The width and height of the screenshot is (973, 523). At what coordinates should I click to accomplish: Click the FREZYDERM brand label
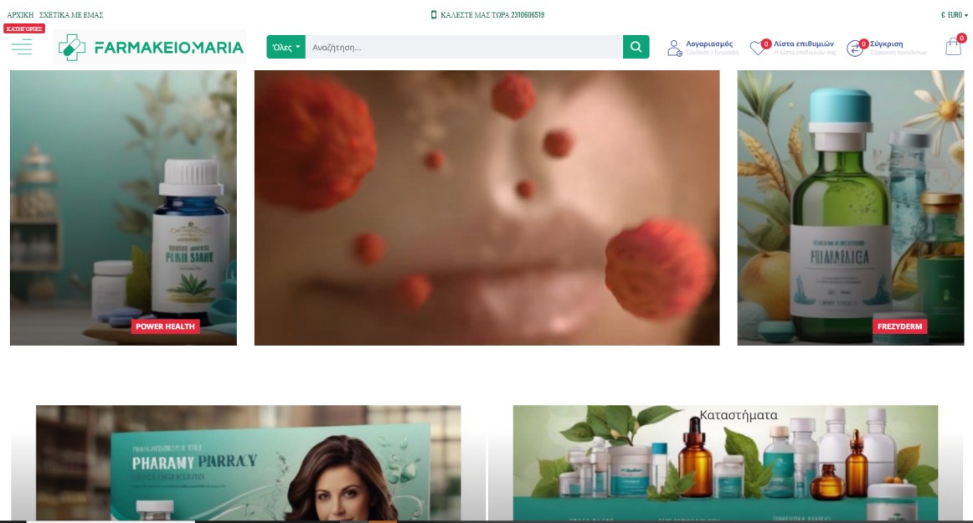899,326
